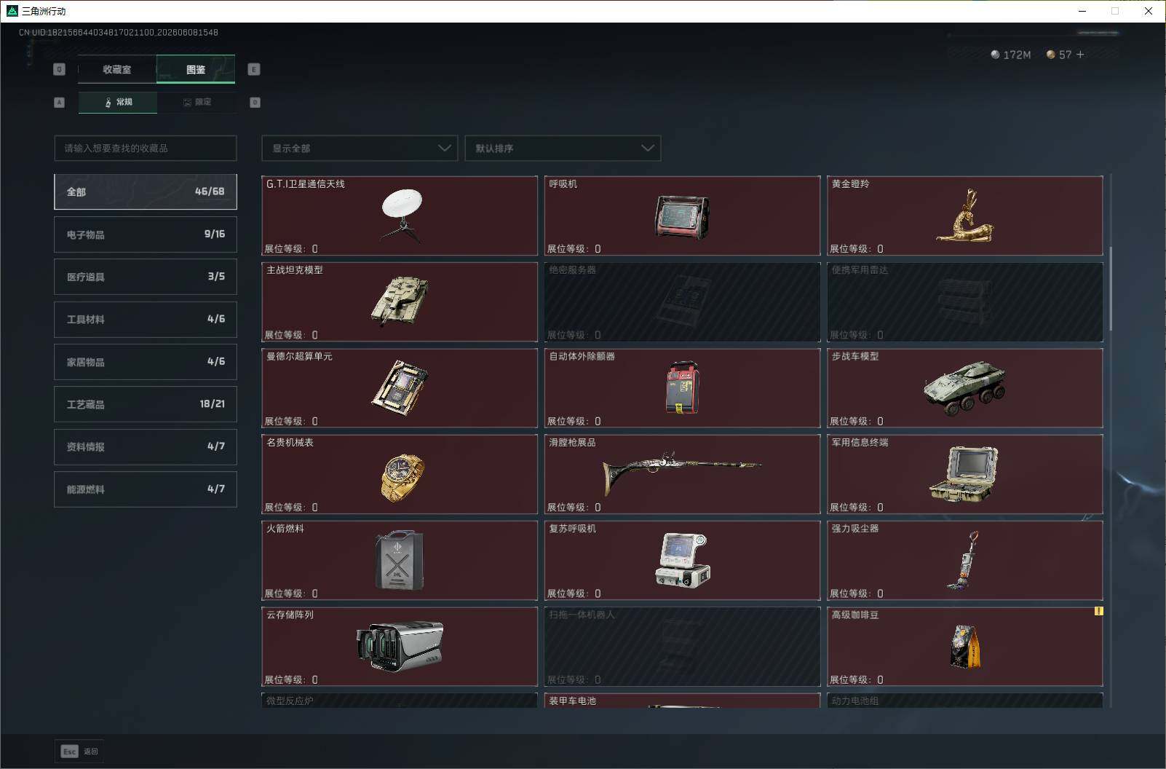Open the 默认排序 sort dropdown
This screenshot has height=769, width=1166.
tap(563, 149)
